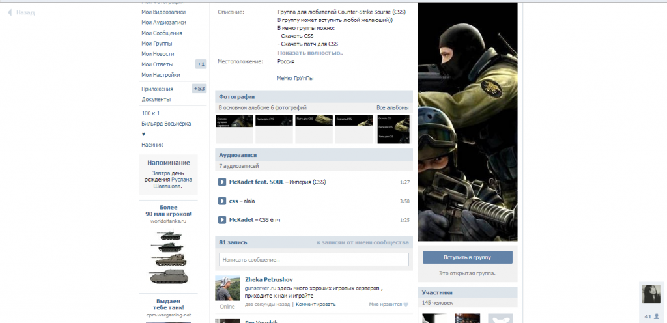
Task: Play the css – alala audio track
Action: point(221,201)
